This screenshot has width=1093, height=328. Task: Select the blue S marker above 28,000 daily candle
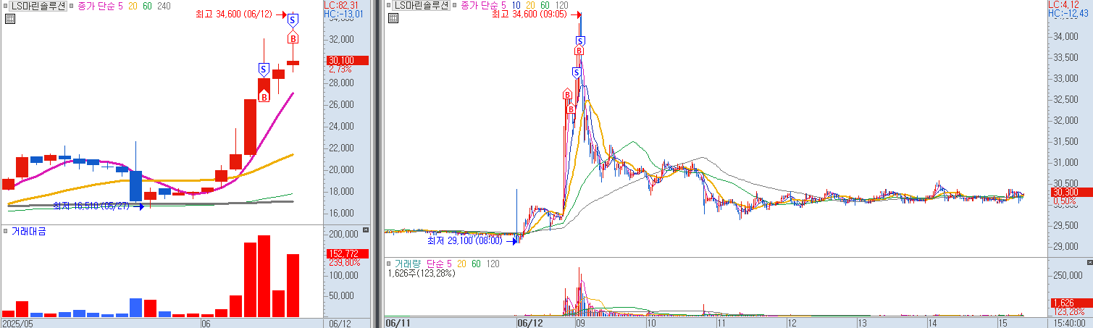click(x=264, y=70)
